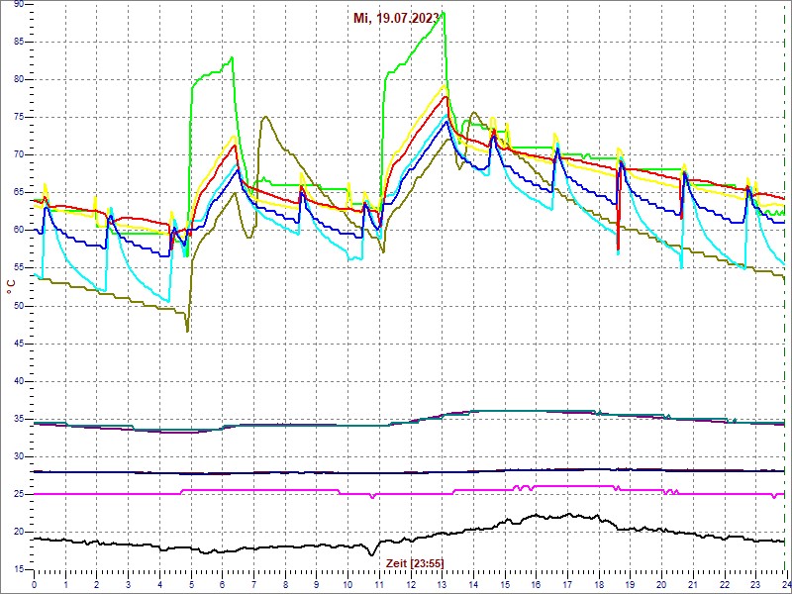The width and height of the screenshot is (792, 594).
Task: Select the 40 label on the temperature axis
Action: (18, 381)
